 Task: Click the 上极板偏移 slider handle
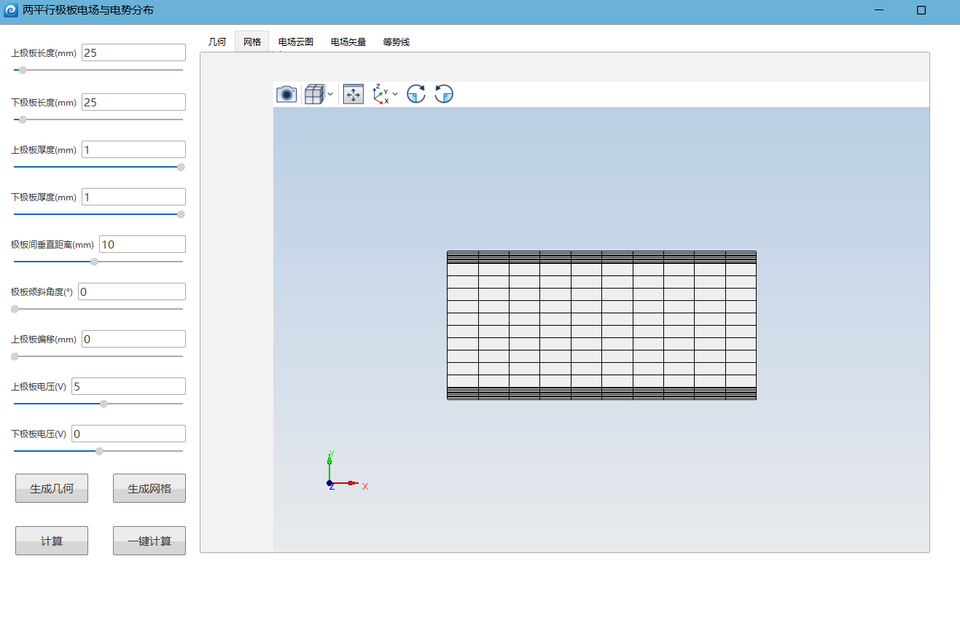[x=15, y=356]
